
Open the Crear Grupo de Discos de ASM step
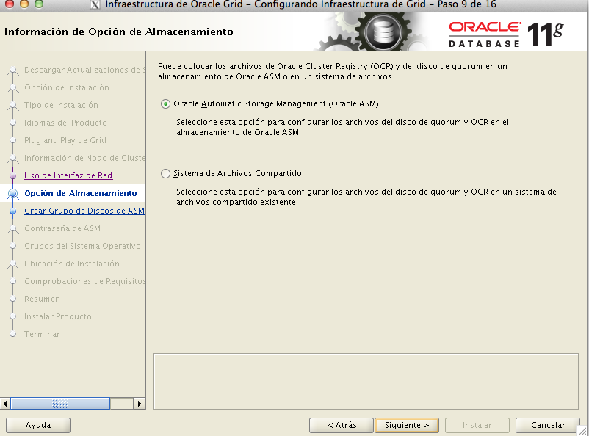tap(84, 211)
